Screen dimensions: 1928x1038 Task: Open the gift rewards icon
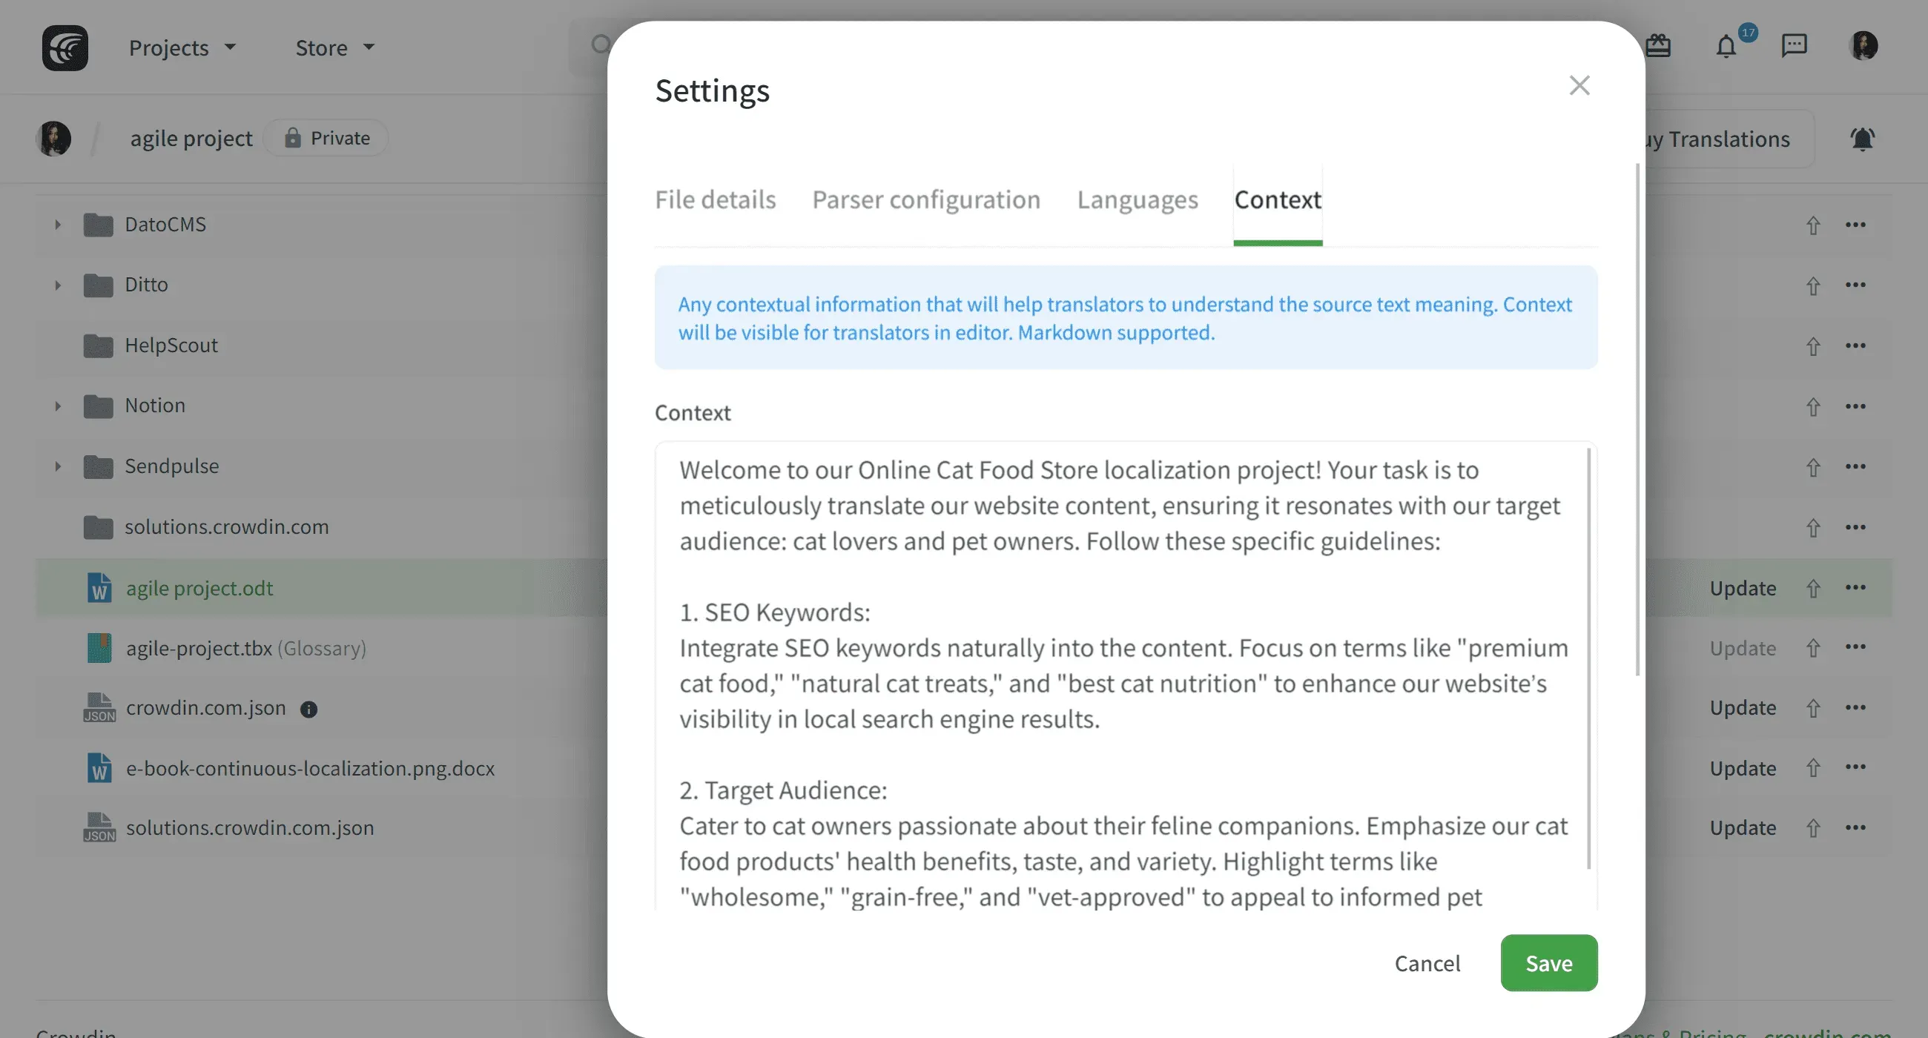click(x=1659, y=46)
